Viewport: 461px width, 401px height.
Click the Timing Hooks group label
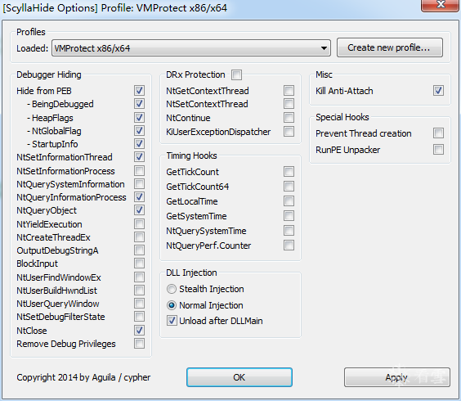(192, 155)
